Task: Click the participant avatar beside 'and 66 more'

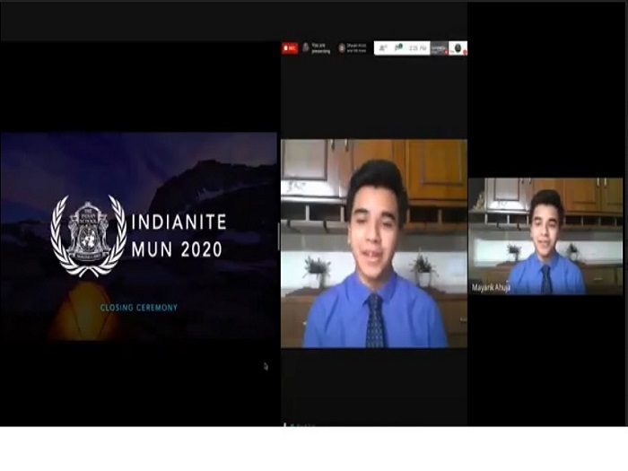Action: tap(342, 48)
